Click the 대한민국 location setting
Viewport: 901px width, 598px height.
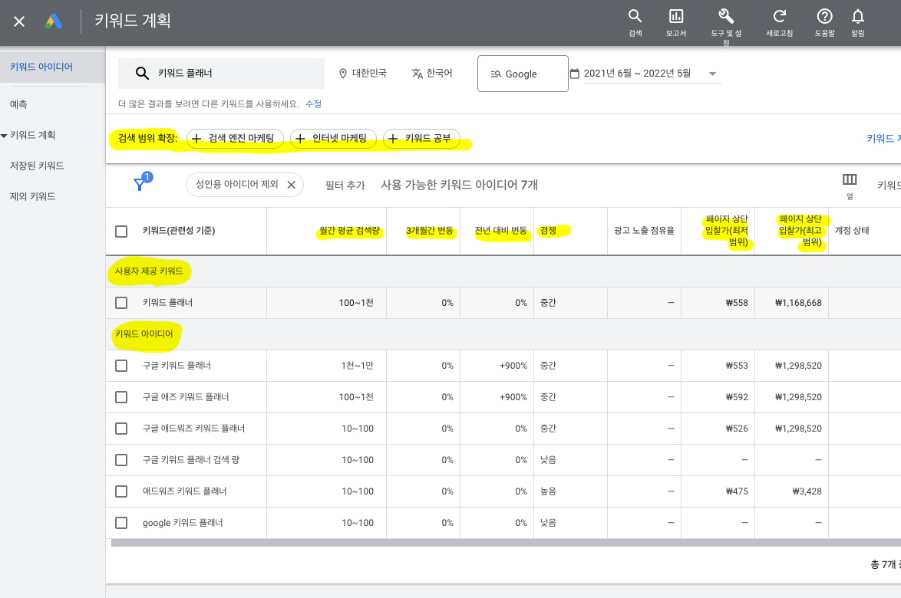click(362, 74)
